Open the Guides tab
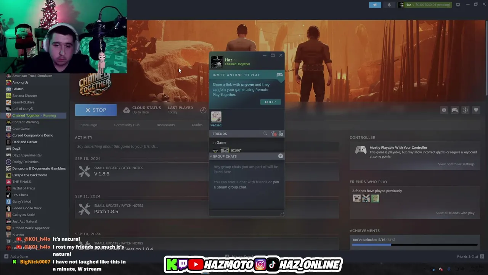Image resolution: width=488 pixels, height=275 pixels. coord(197,125)
